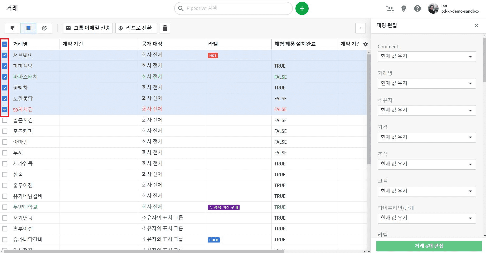
Task: Click the bulk edit panel scrollbar
Action: pyautogui.click(x=484, y=60)
